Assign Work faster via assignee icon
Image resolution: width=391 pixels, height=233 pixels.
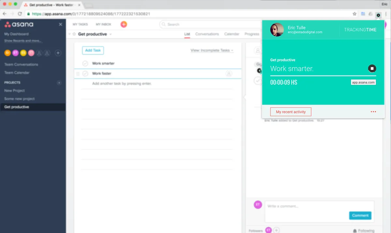tap(229, 74)
